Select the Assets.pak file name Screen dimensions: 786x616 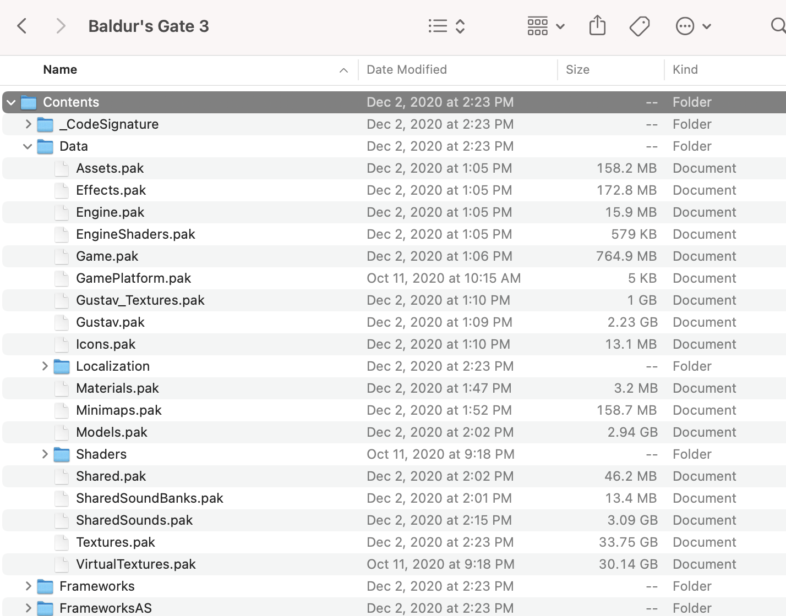(x=110, y=168)
